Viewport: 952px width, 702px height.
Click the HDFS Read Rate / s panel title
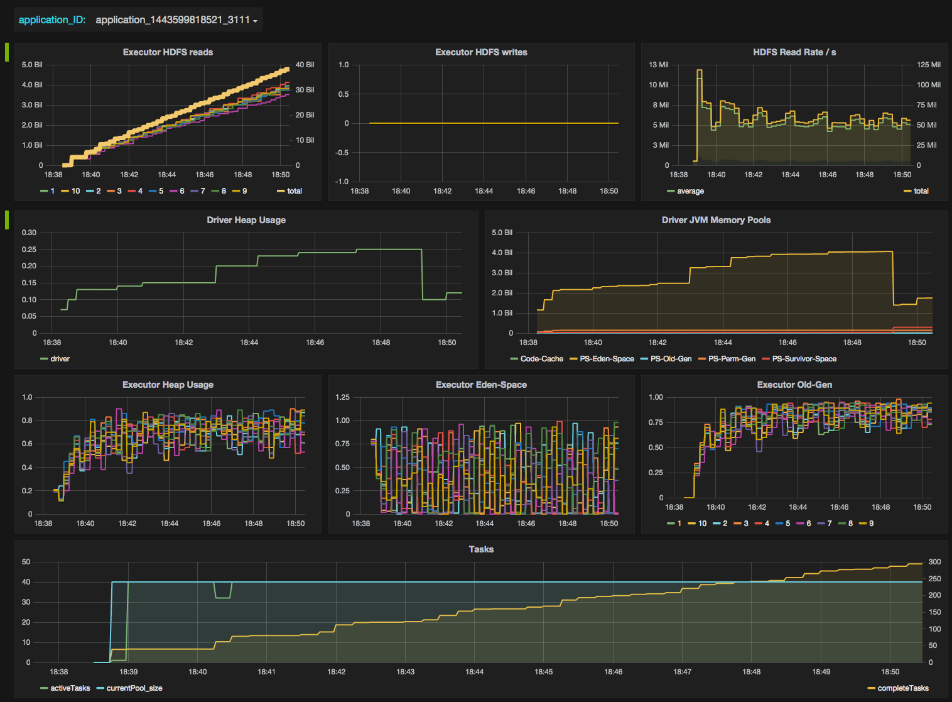pos(794,52)
